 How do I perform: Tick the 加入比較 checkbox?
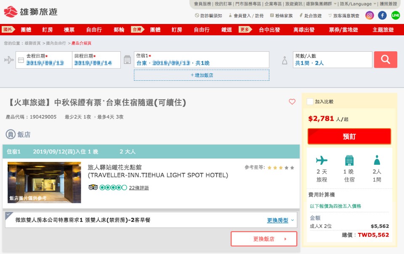point(310,101)
